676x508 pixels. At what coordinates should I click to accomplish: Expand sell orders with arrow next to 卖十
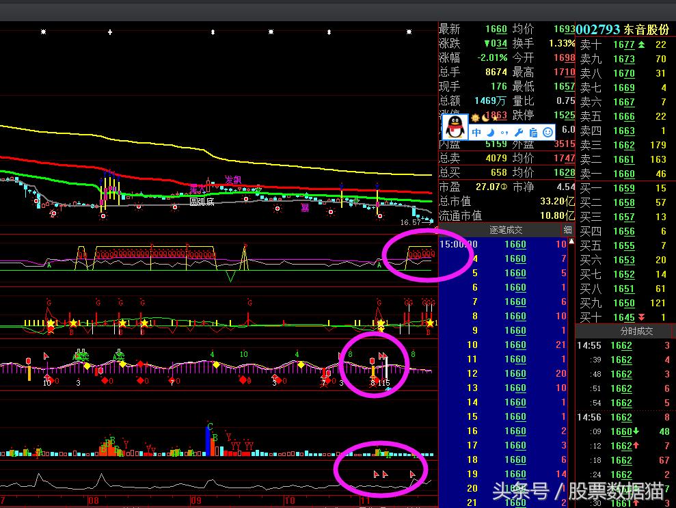coord(641,44)
